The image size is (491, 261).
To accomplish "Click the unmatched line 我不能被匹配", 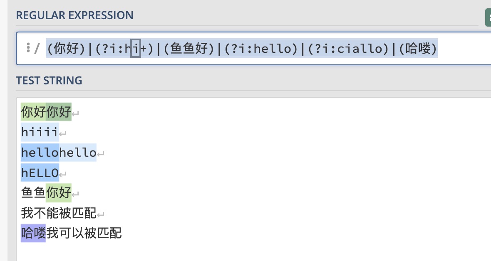I will coord(58,214).
